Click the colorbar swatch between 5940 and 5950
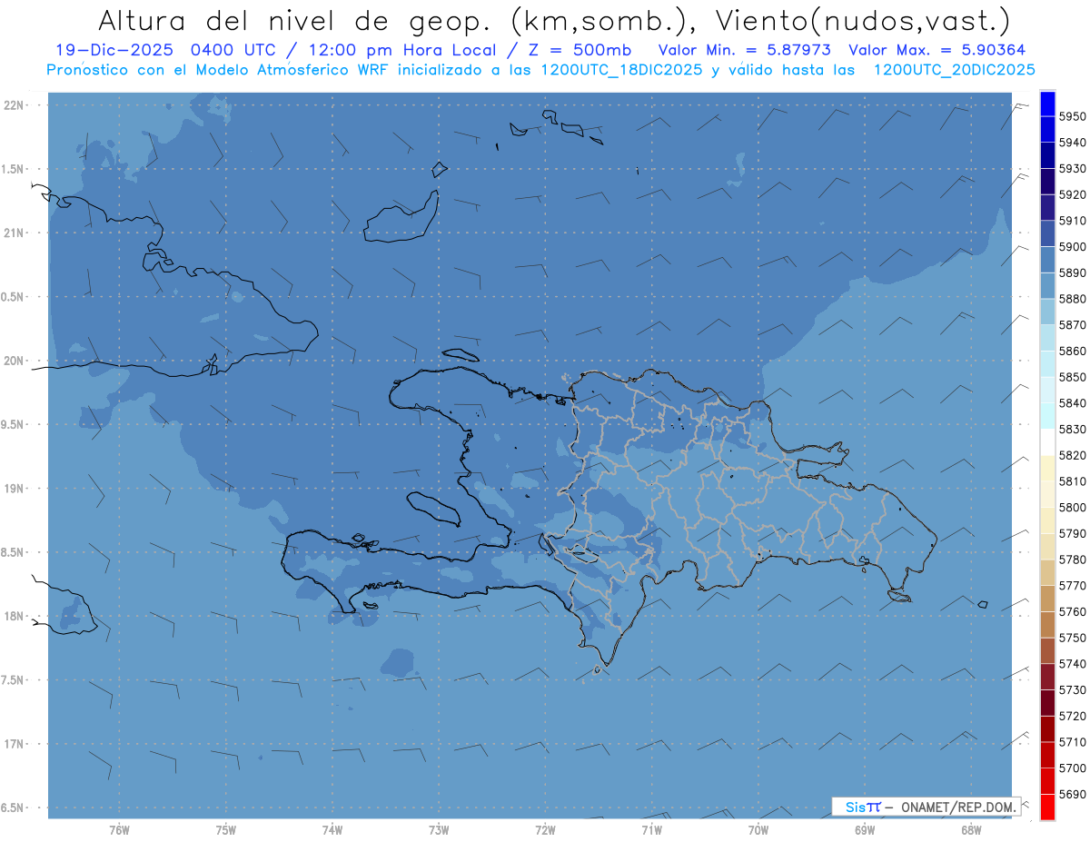1090x842 pixels. [x=1047, y=130]
